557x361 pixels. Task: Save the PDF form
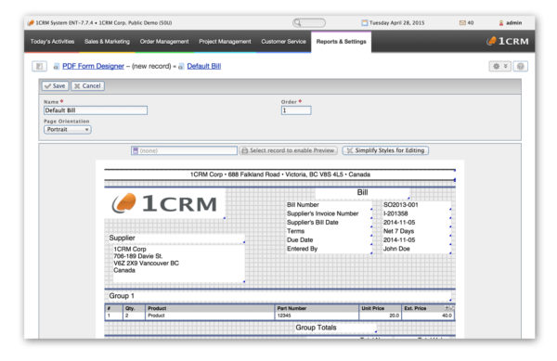(x=55, y=86)
